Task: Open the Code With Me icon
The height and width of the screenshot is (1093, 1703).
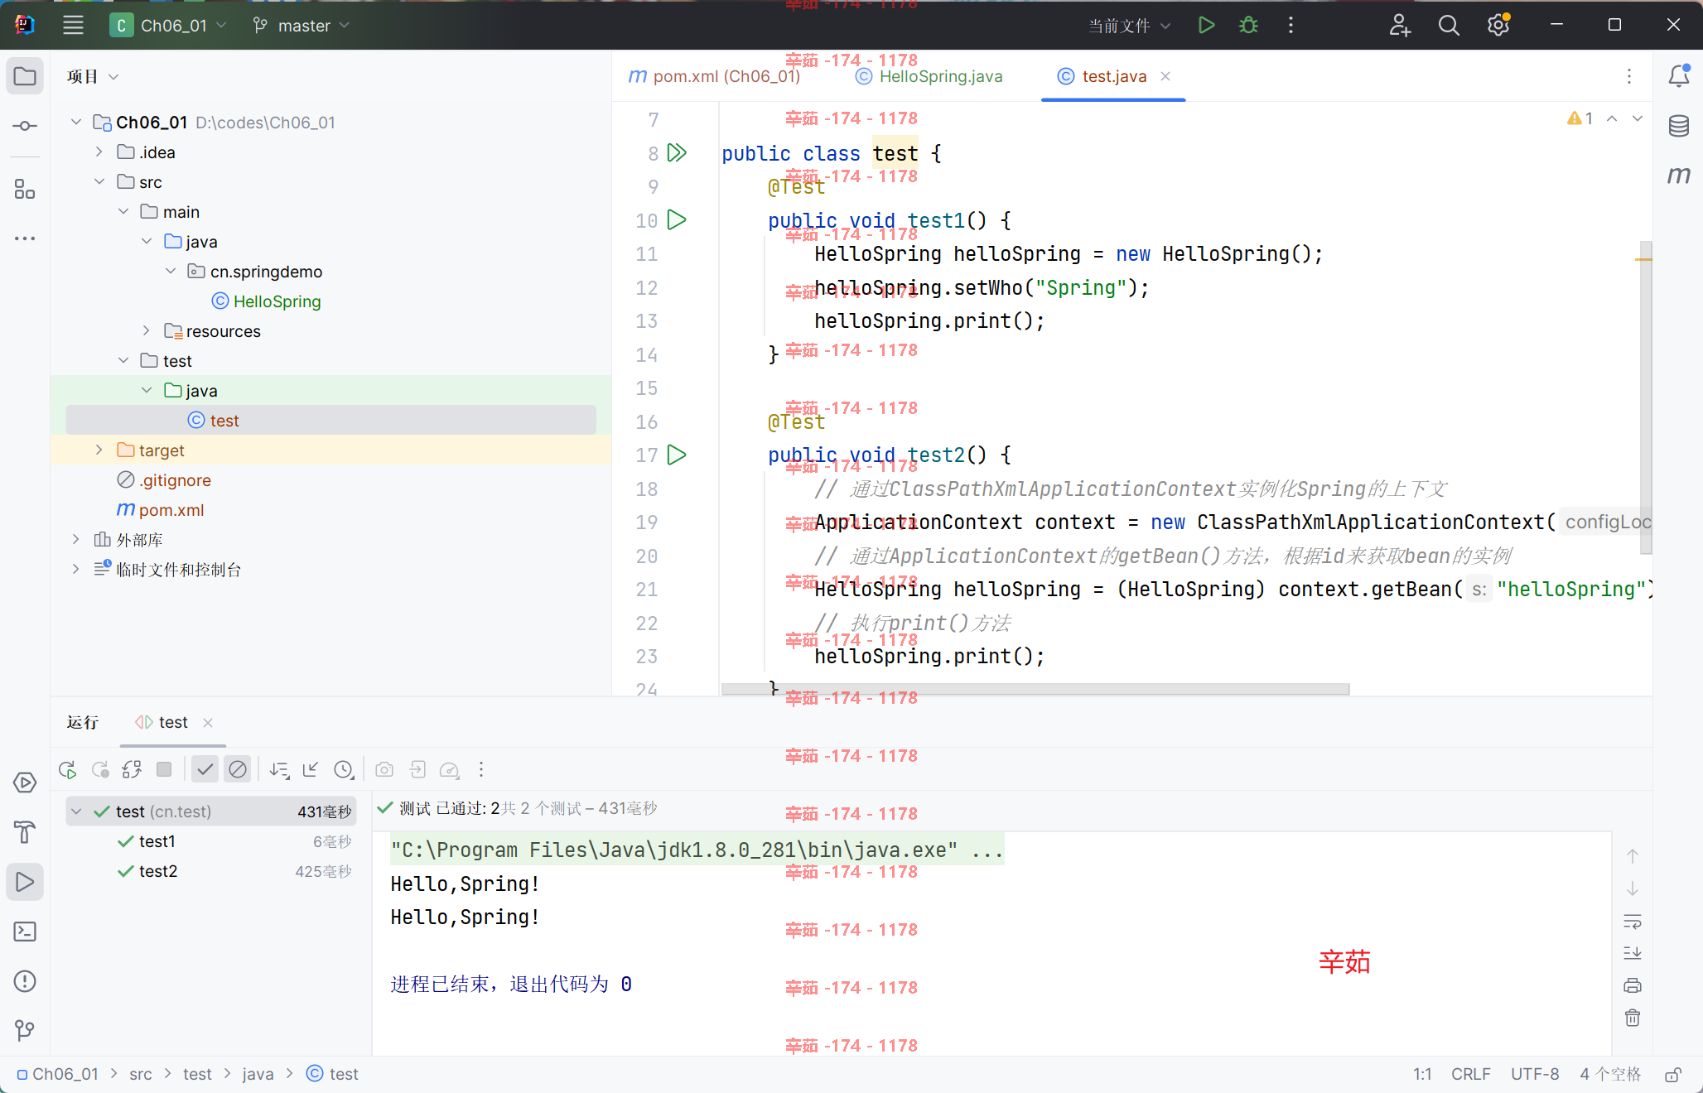Action: click(x=1400, y=26)
